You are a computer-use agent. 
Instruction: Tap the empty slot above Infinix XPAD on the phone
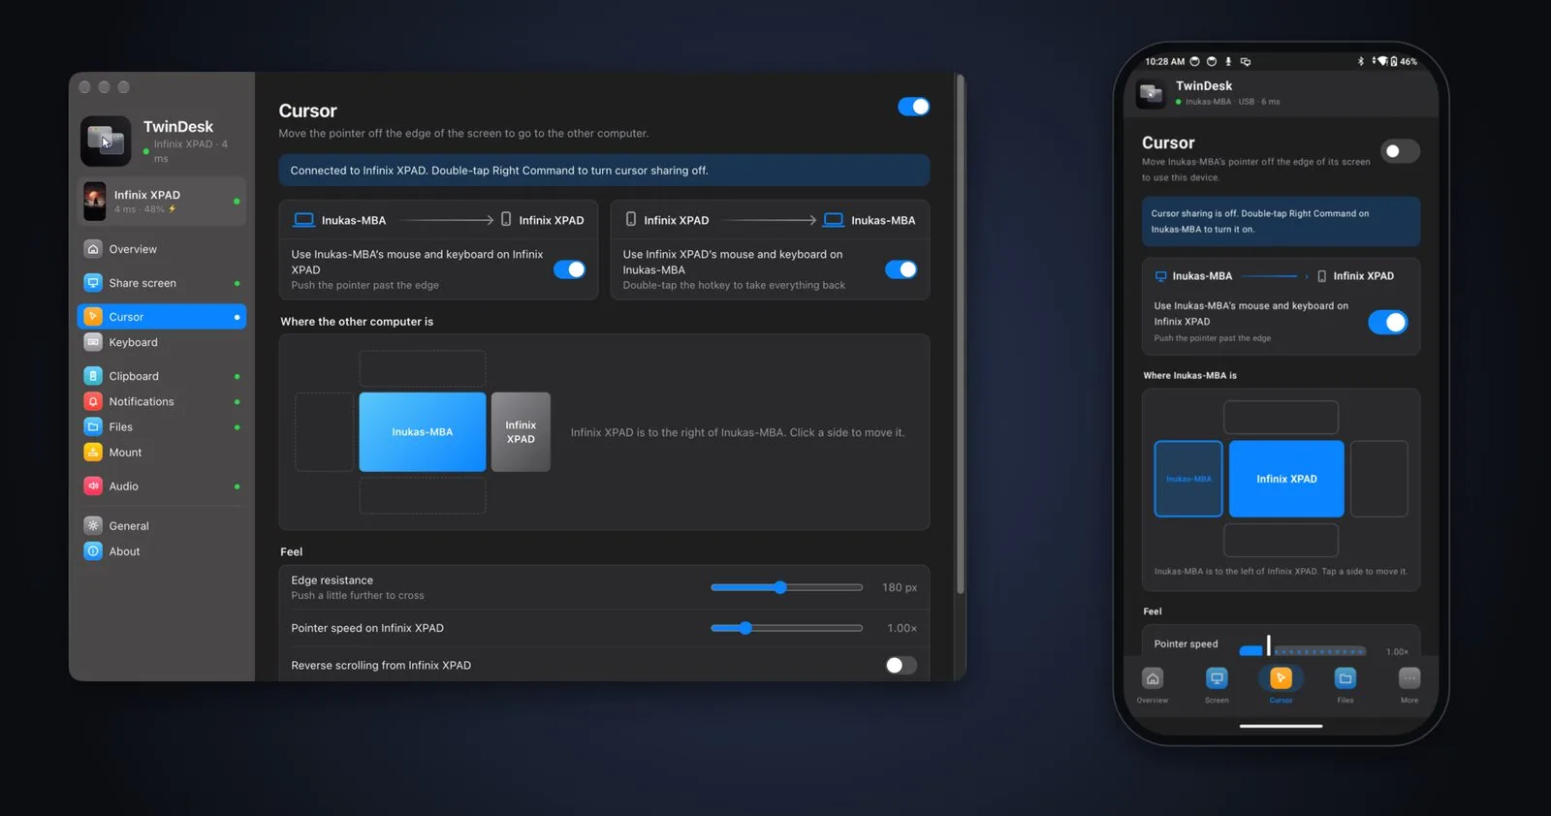[x=1281, y=418]
